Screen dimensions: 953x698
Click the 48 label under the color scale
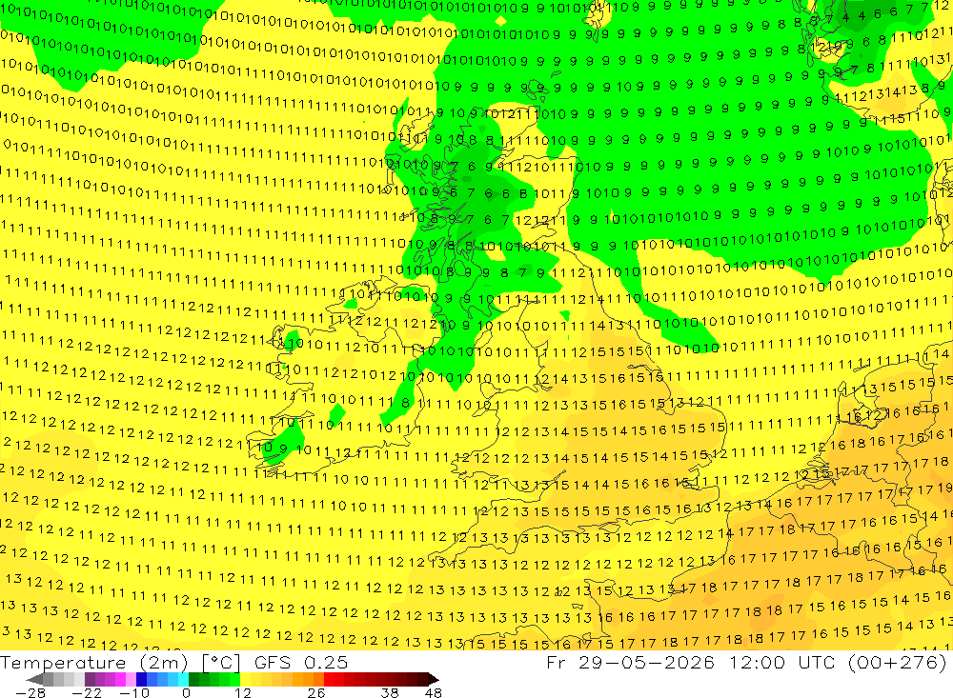click(434, 692)
